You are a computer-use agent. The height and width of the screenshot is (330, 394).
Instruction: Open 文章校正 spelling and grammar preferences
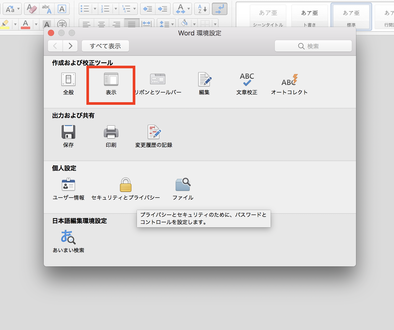[247, 84]
